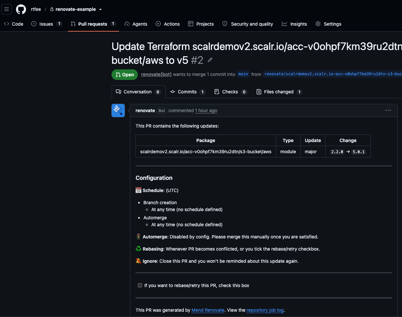Click the Configuration heading
Image resolution: width=402 pixels, height=317 pixels.
[x=154, y=178]
